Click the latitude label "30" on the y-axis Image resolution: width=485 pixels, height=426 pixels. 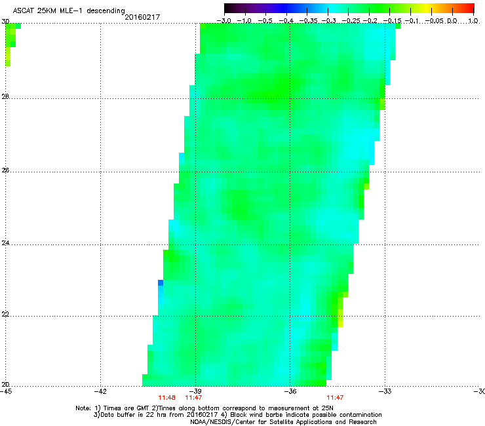[x=5, y=22]
